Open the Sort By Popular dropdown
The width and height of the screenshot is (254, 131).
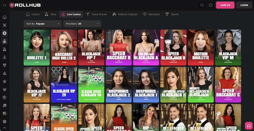[x=42, y=24]
